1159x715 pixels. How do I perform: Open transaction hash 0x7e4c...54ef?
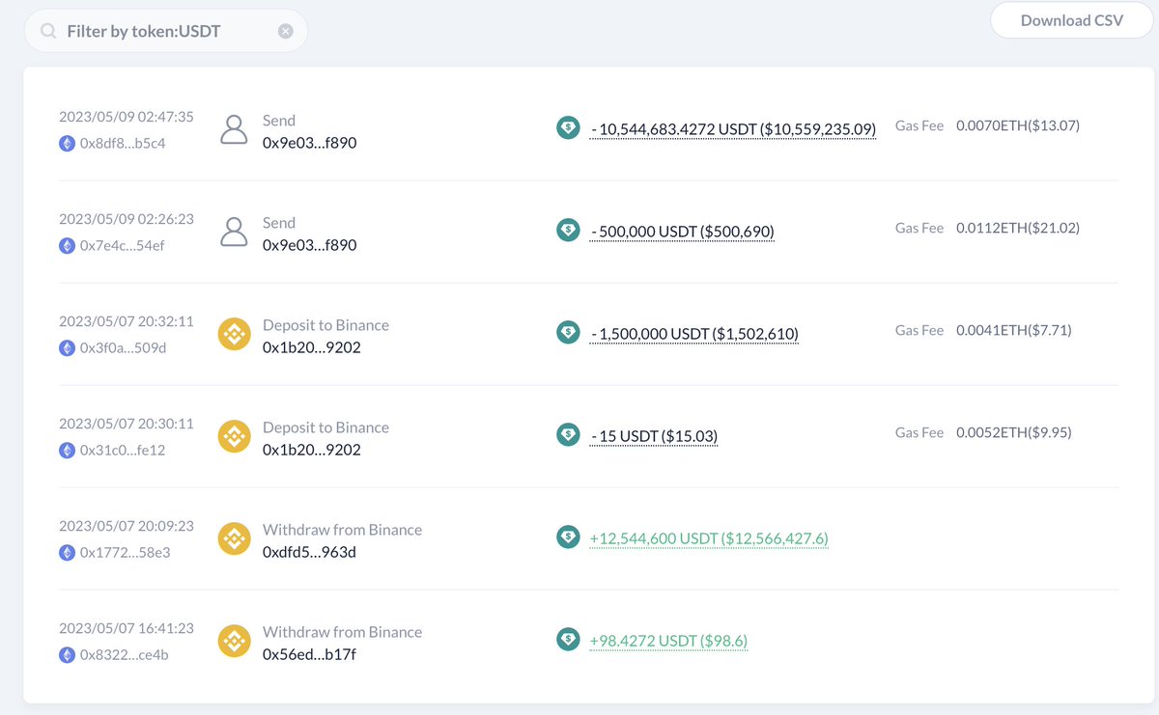click(122, 245)
